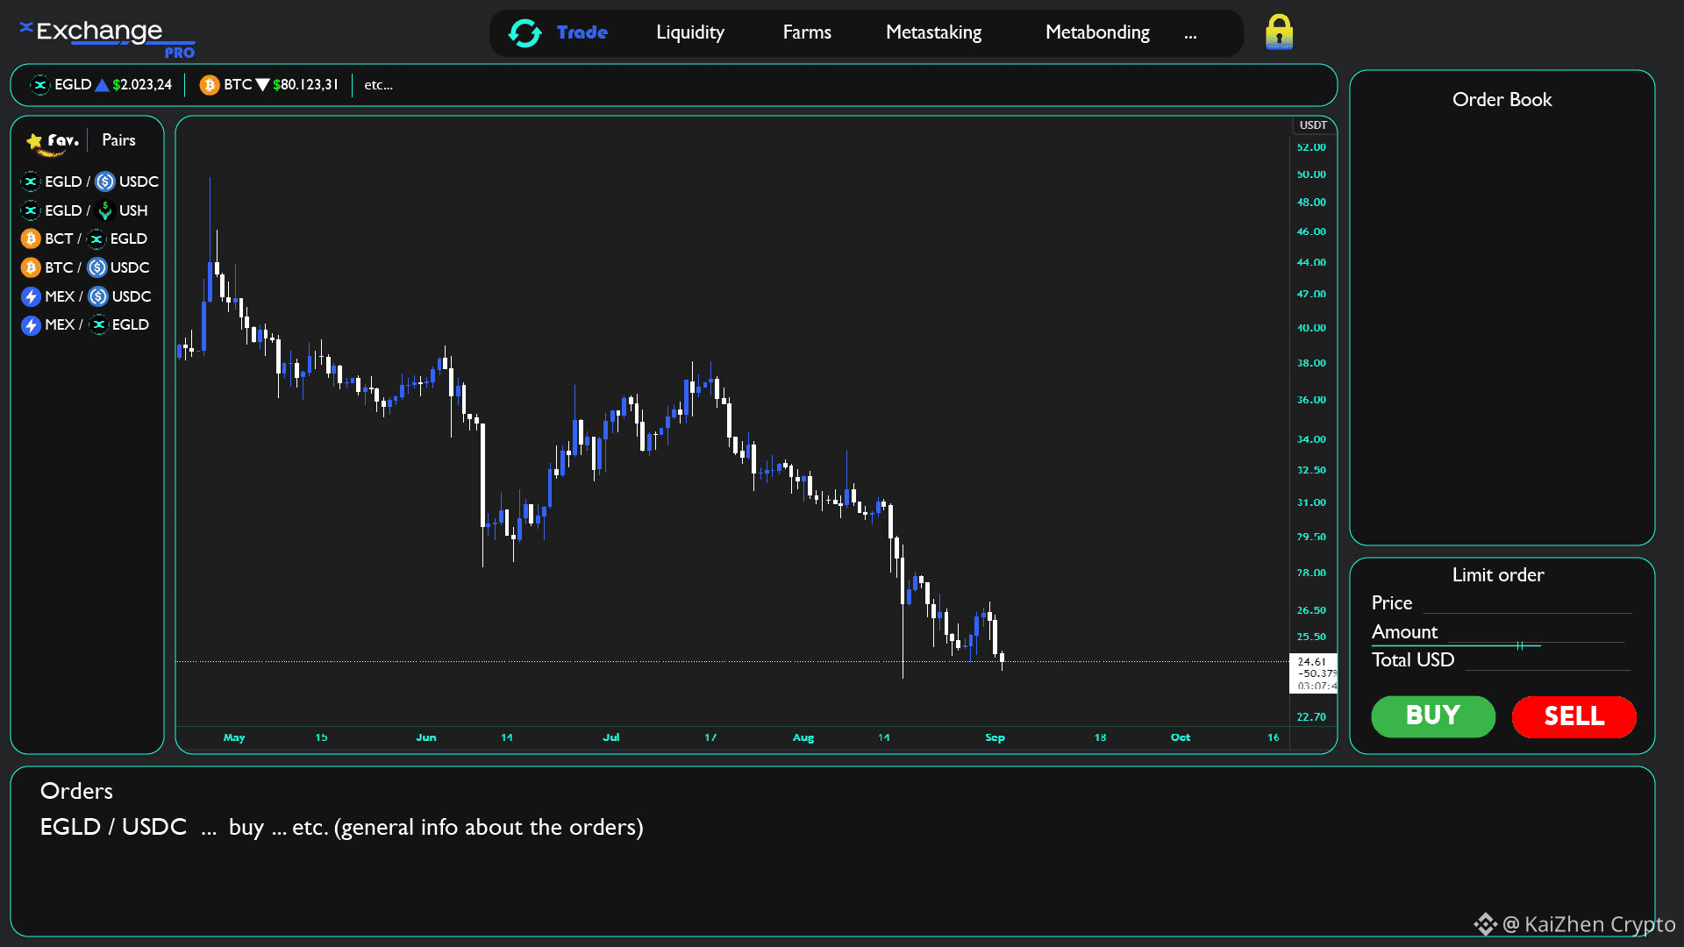Select the EGLD / USH pair
The width and height of the screenshot is (1684, 947).
coord(84,210)
